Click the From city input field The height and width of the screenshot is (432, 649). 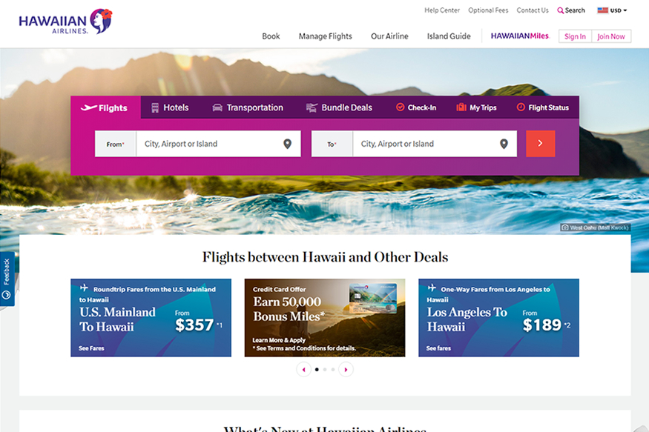click(x=209, y=144)
